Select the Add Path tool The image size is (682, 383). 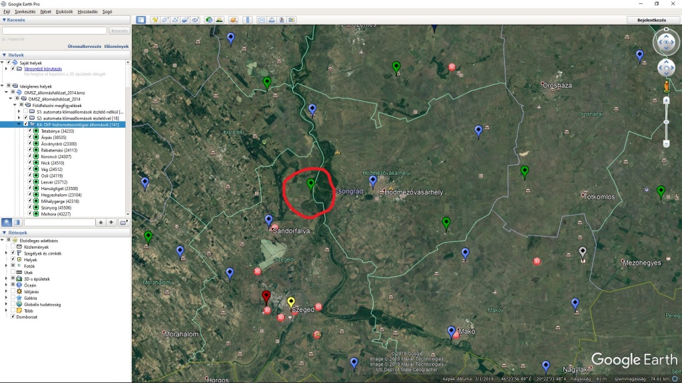[174, 20]
